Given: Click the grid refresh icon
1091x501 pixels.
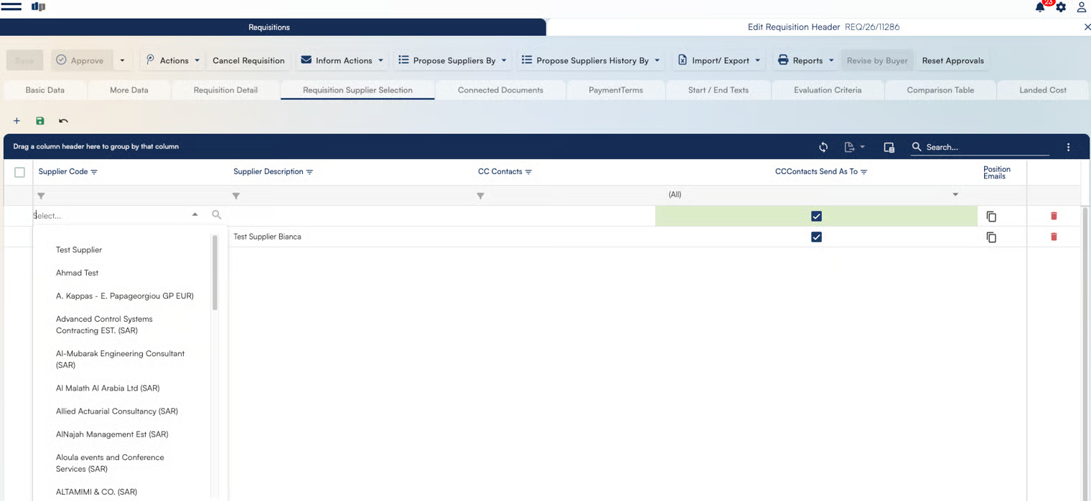Looking at the screenshot, I should (x=823, y=147).
